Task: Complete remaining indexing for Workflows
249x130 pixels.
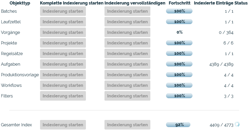Action: coord(127,85)
